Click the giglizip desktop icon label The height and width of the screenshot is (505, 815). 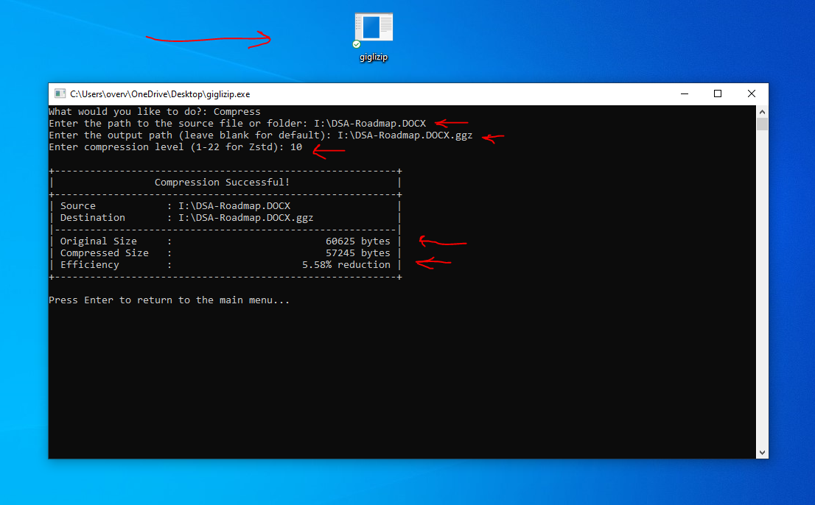pyautogui.click(x=373, y=57)
